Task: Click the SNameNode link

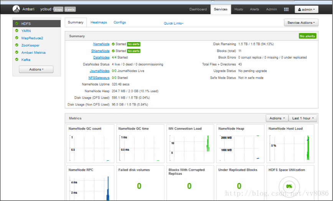Action: [x=100, y=51]
